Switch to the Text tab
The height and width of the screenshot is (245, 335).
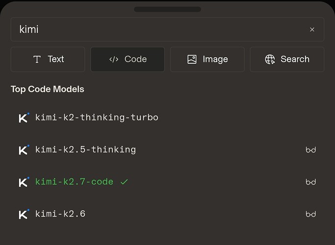tap(48, 59)
